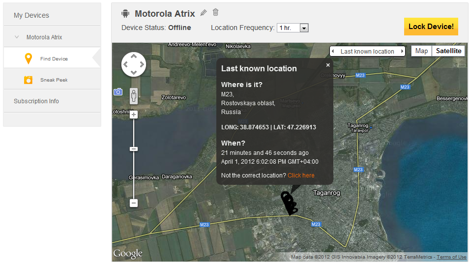Click the Daraganovka label on map
Image resolution: width=470 pixels, height=264 pixels.
tap(177, 176)
